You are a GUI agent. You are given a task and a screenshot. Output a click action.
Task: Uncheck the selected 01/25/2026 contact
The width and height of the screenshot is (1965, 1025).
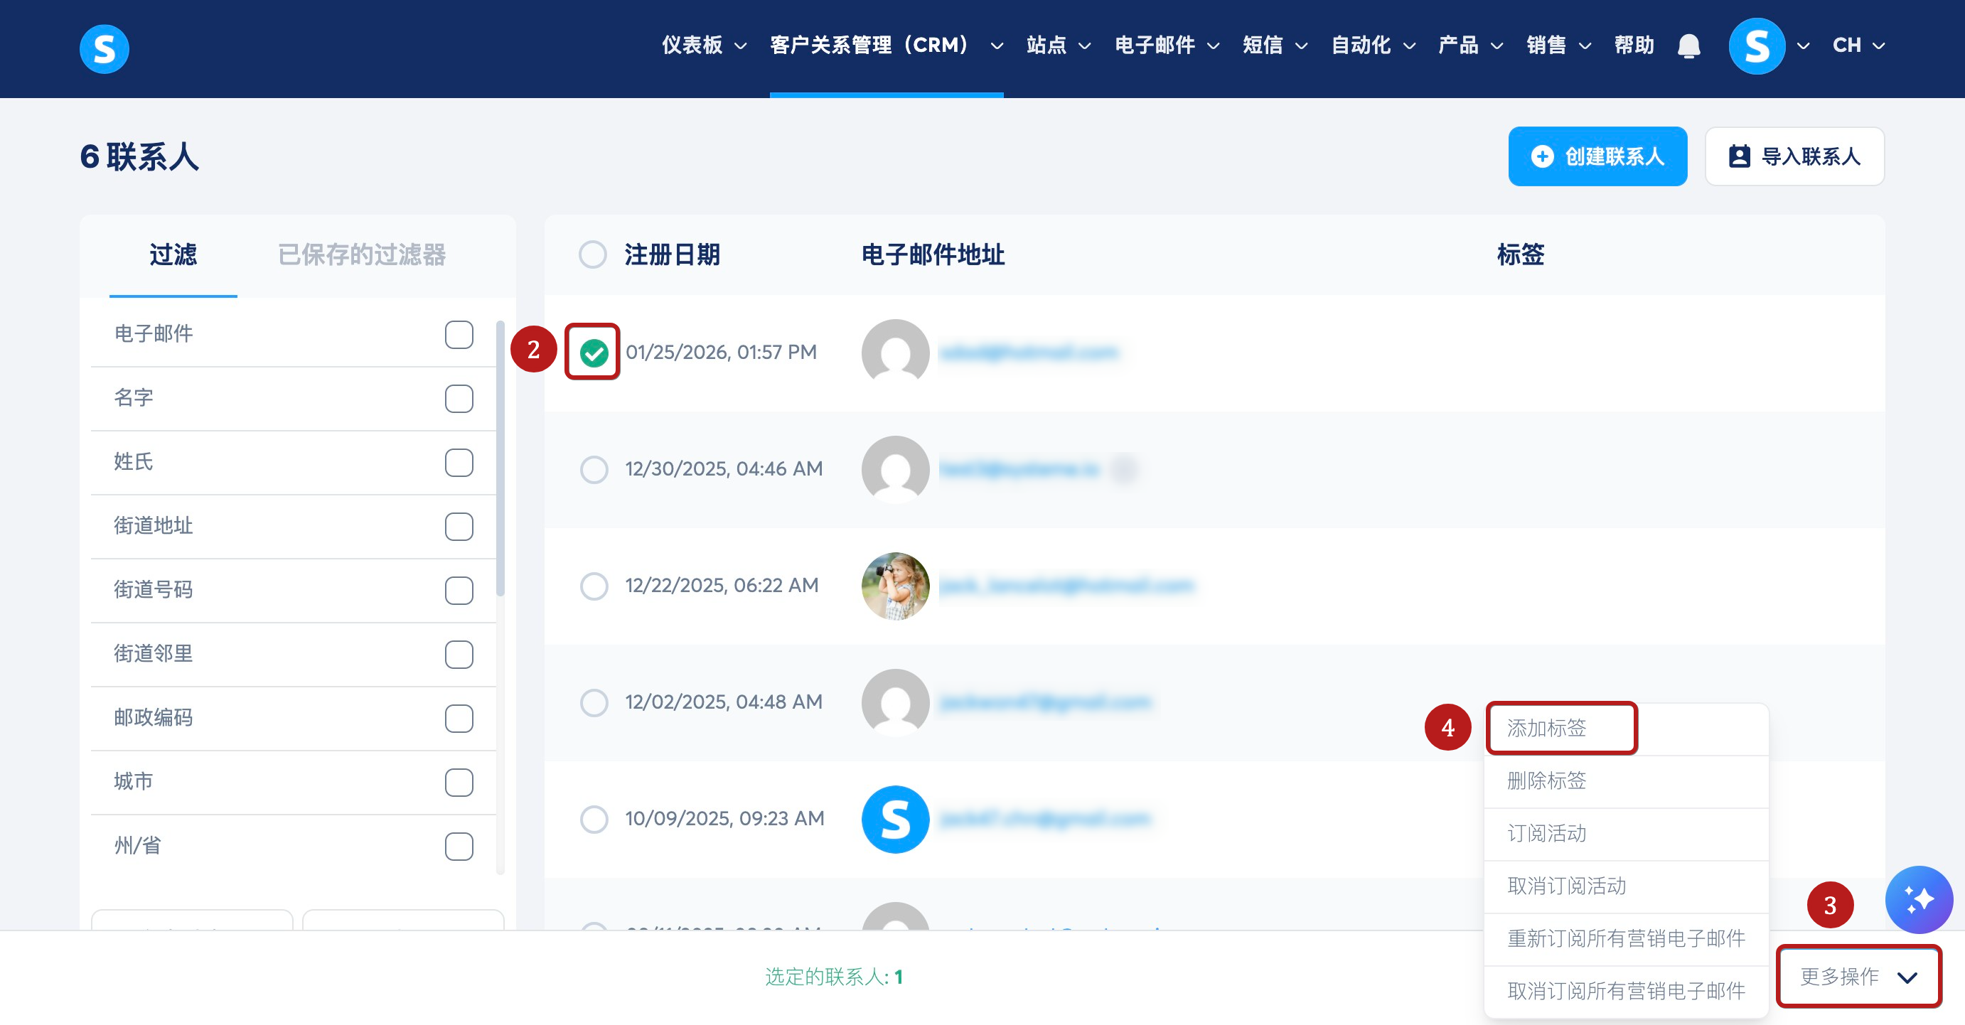(x=594, y=353)
